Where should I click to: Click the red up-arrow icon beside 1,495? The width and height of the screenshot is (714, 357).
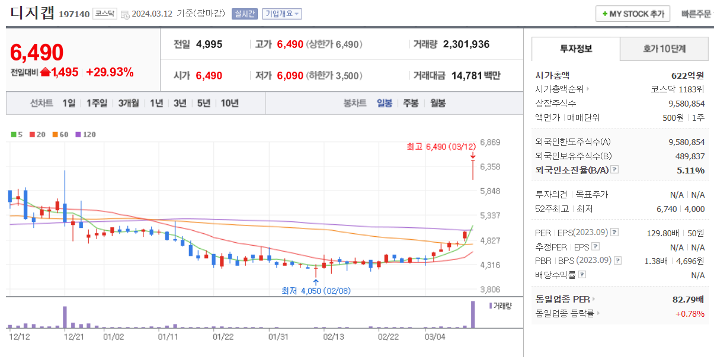pyautogui.click(x=45, y=72)
